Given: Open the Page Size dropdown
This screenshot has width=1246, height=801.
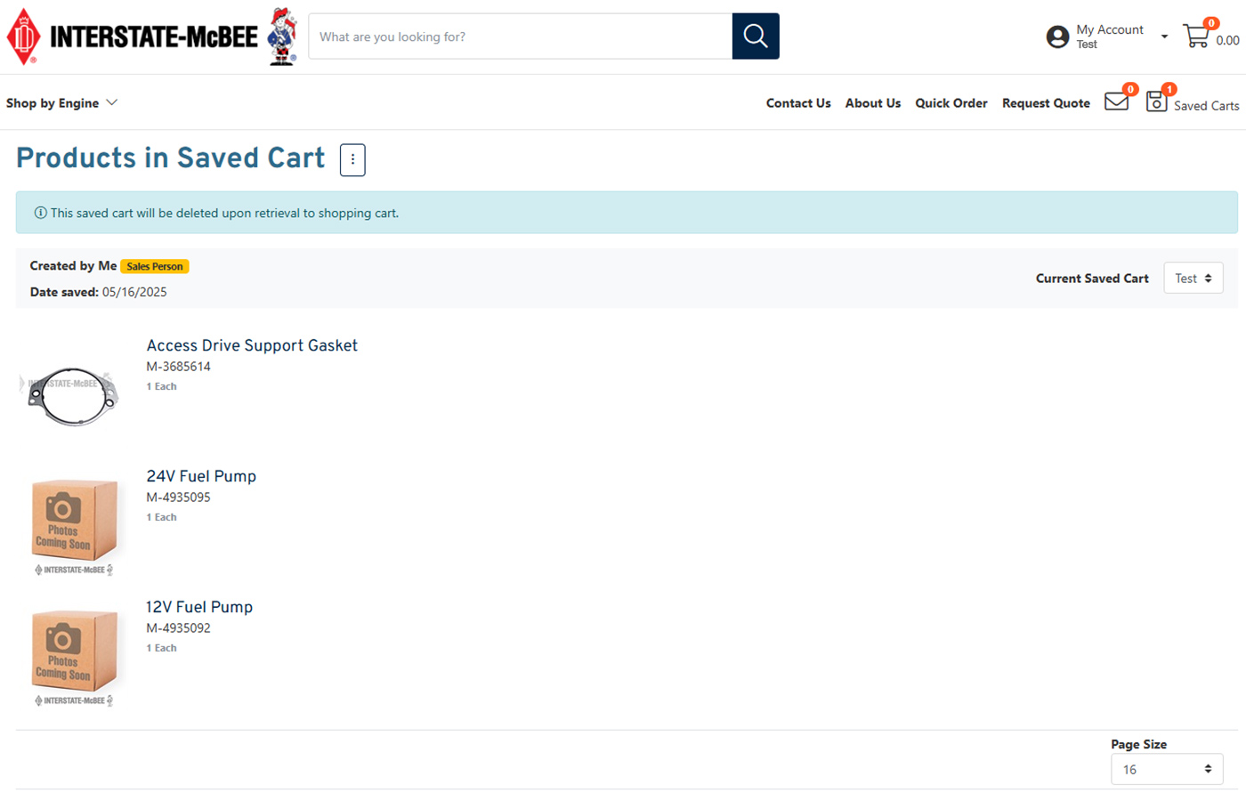Looking at the screenshot, I should pos(1167,769).
